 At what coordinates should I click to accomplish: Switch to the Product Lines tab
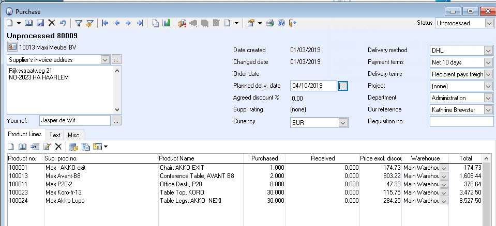click(x=25, y=134)
